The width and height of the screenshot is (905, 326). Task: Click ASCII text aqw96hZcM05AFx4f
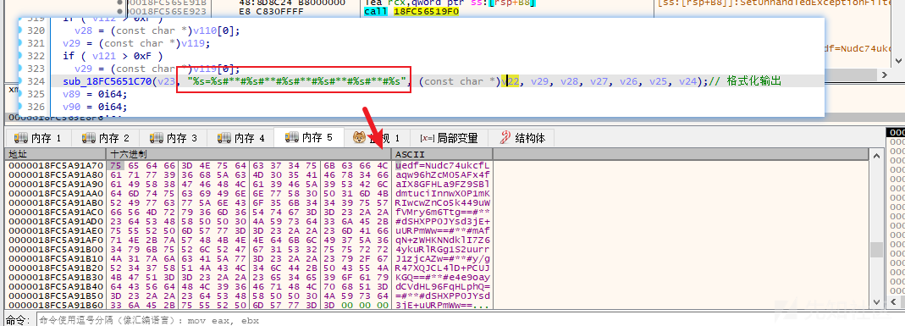(443, 174)
